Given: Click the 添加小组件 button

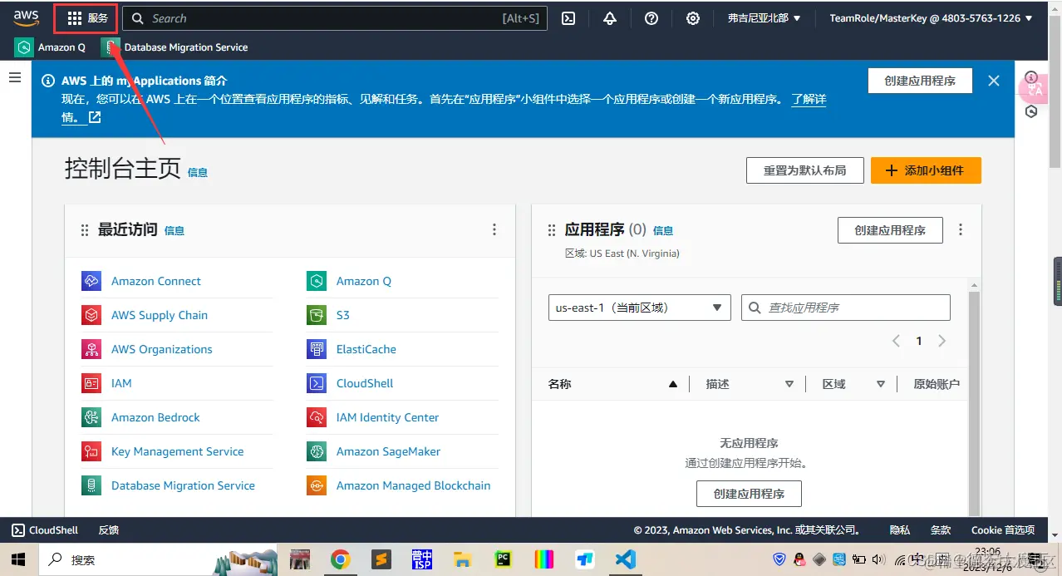Looking at the screenshot, I should (926, 170).
